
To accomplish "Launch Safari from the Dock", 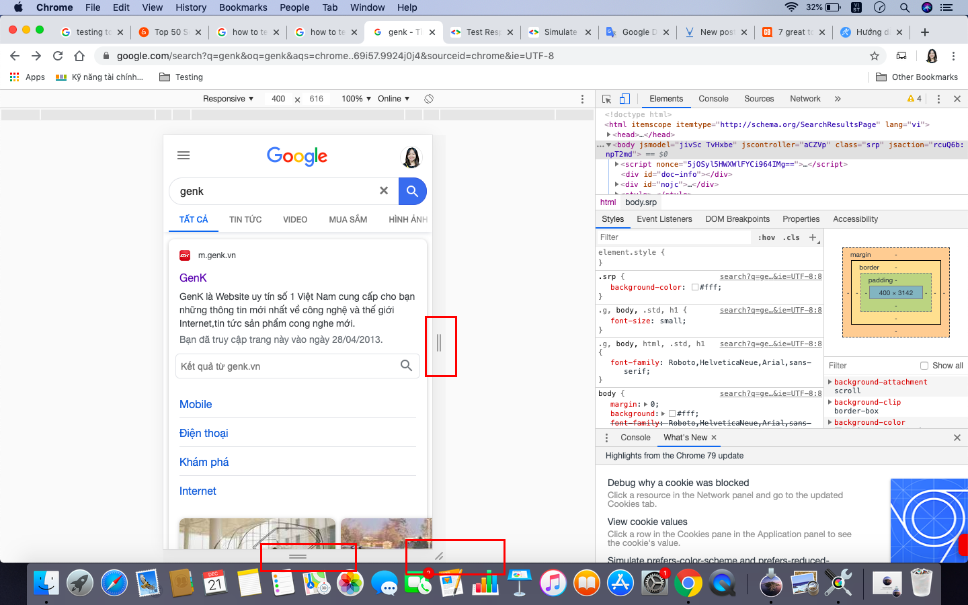I will 114,583.
